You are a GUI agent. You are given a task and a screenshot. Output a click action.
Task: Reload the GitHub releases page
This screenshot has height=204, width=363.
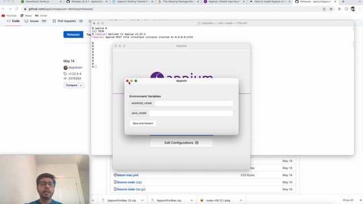tap(17, 9)
